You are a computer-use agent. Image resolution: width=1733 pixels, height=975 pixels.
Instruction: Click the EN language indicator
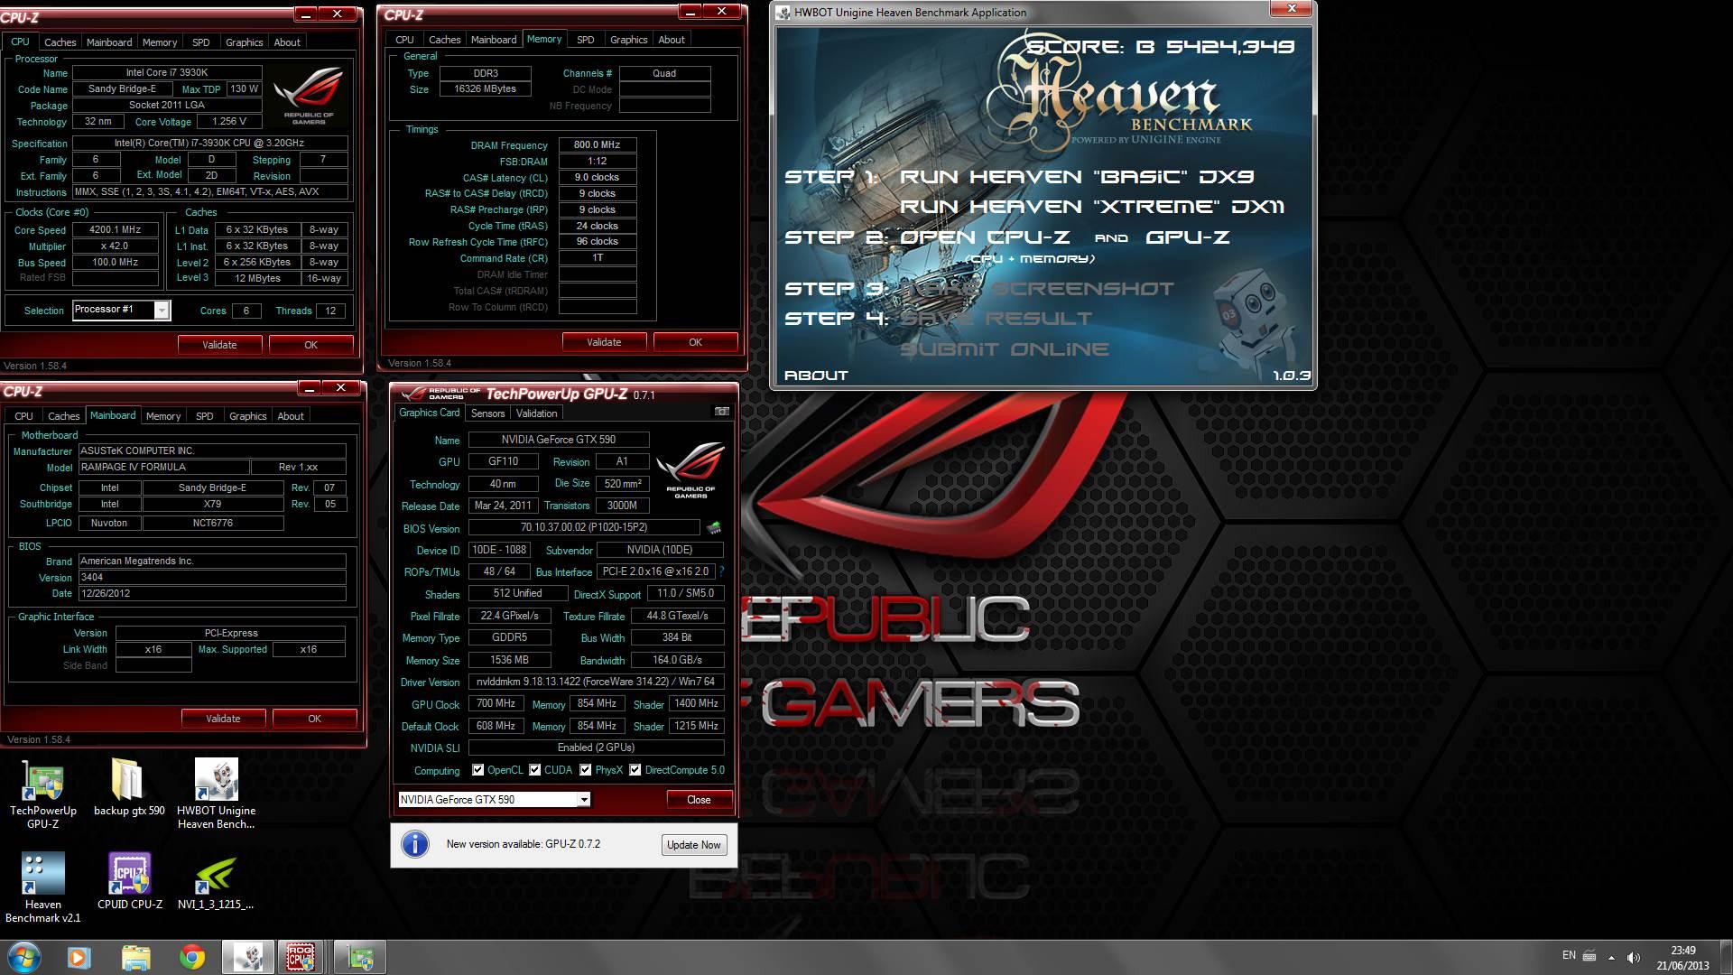[x=1569, y=955]
